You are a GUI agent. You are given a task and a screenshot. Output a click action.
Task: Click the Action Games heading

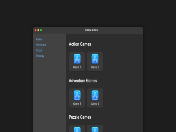(80, 44)
